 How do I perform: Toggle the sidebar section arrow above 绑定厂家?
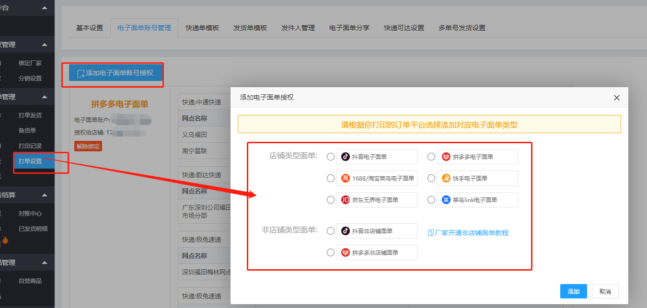coord(45,45)
